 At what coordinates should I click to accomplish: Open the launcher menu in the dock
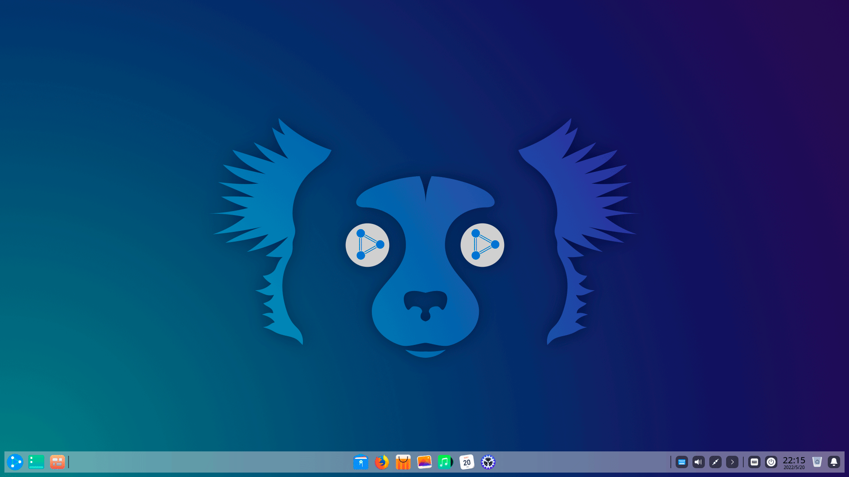[x=15, y=462]
